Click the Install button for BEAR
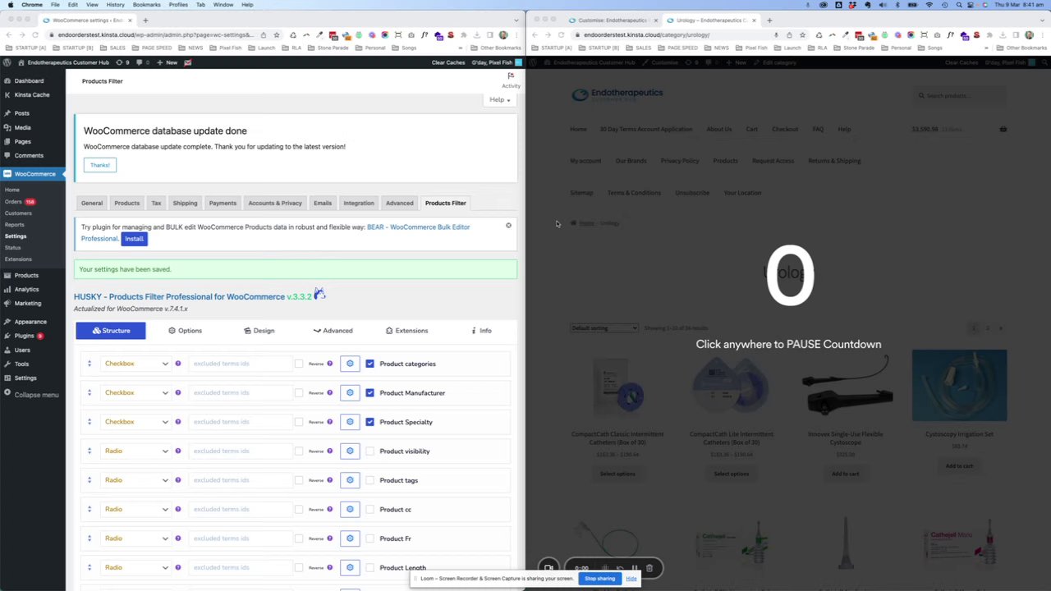This screenshot has width=1051, height=591. click(134, 238)
